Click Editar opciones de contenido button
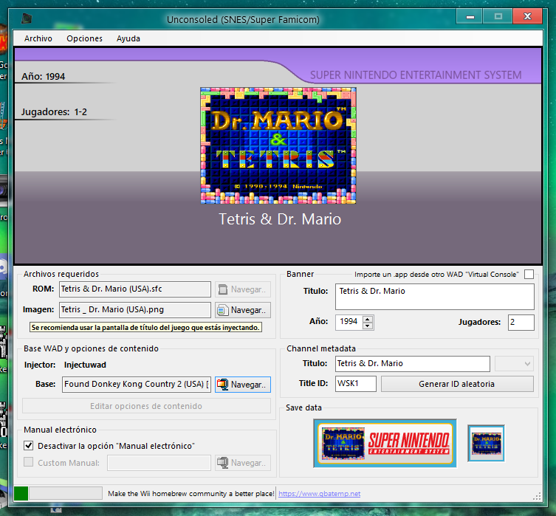Image resolution: width=556 pixels, height=516 pixels. coord(146,406)
